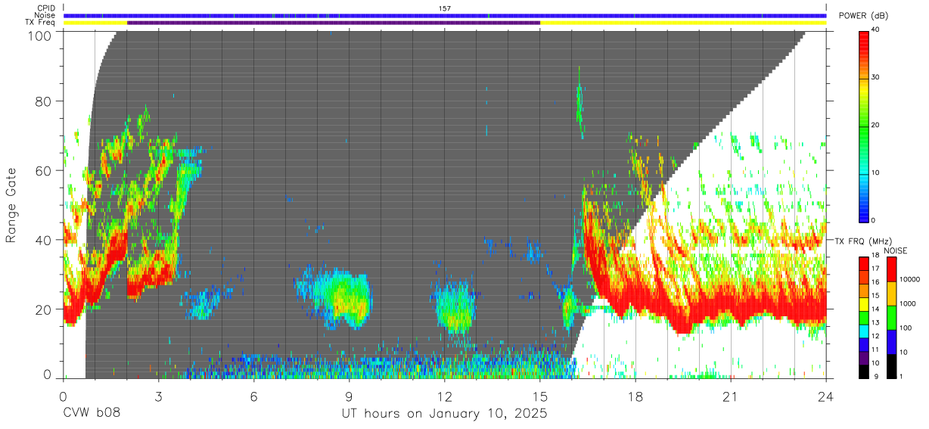
Task: Click the 60 tick on the Range Gate axis
Action: (x=45, y=170)
